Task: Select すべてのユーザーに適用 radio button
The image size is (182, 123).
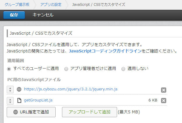Action: click(9, 69)
